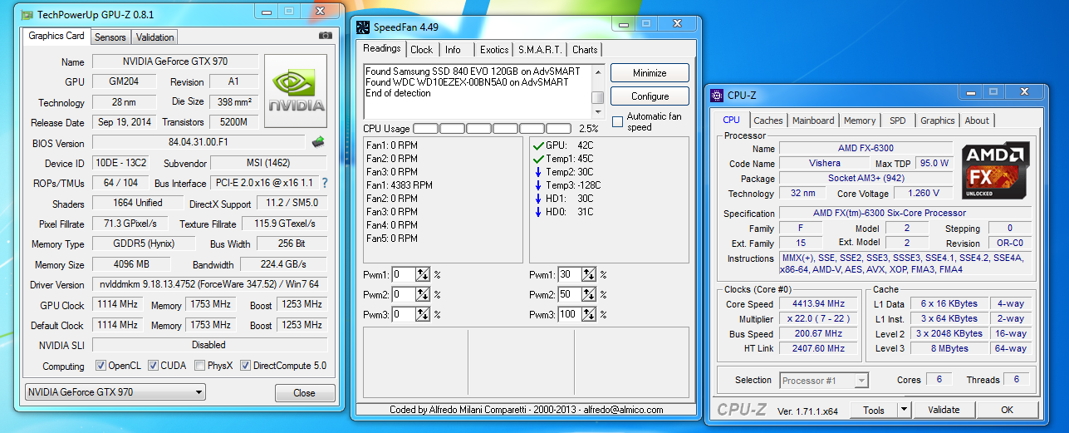Open the Processor #1 selection dropdown in CPU-Z
This screenshot has width=1069, height=433.
pyautogui.click(x=824, y=381)
